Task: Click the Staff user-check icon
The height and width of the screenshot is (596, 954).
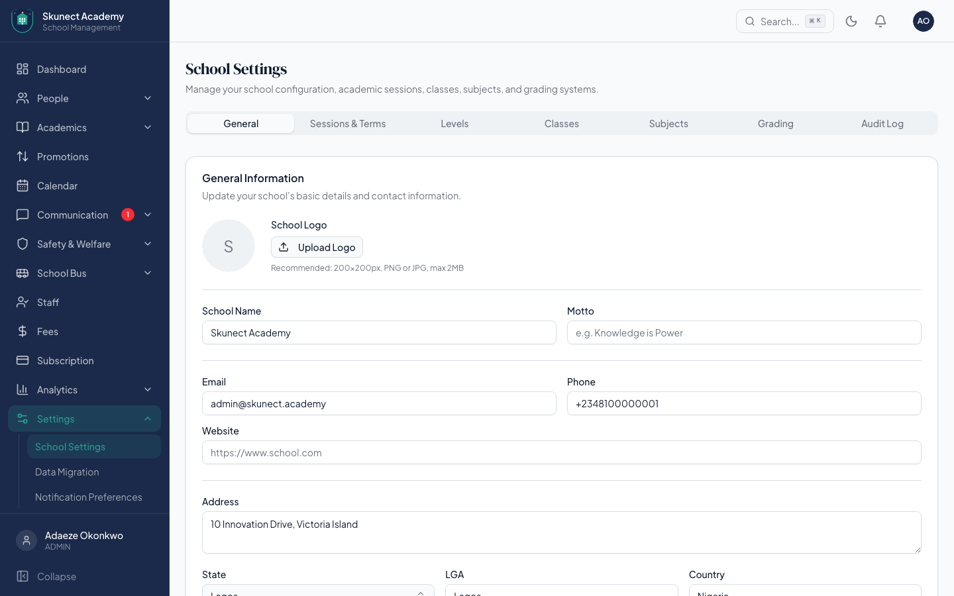Action: pos(23,302)
